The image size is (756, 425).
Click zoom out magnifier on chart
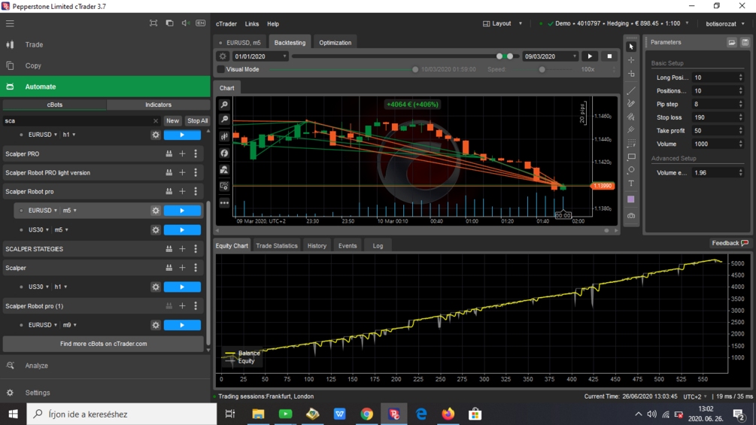pos(224,120)
